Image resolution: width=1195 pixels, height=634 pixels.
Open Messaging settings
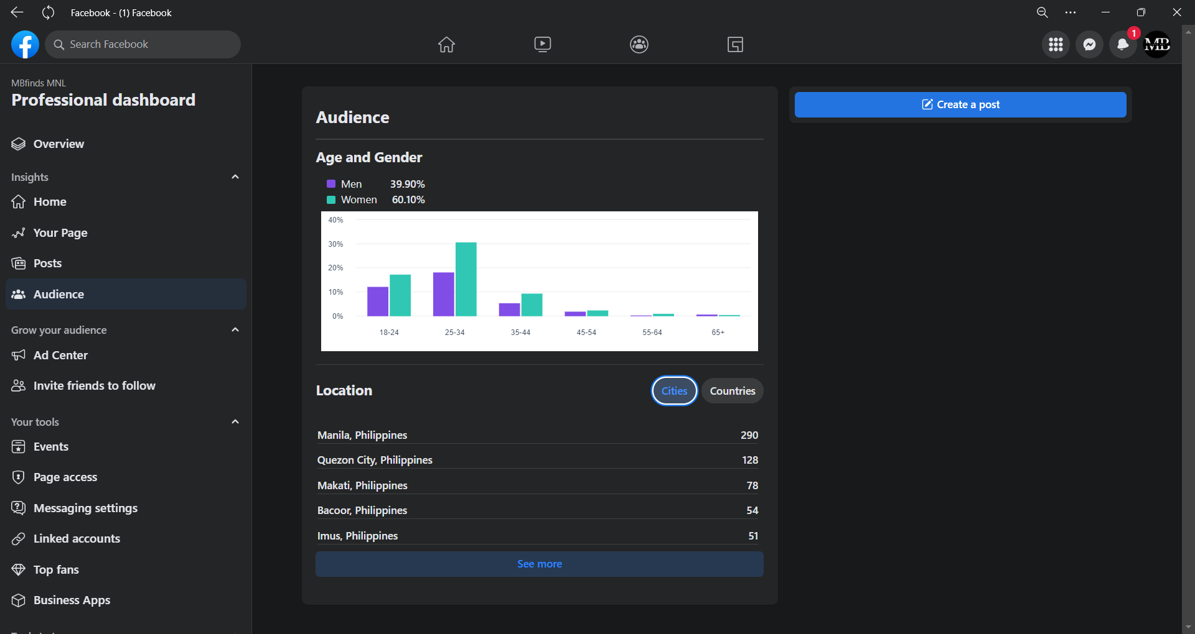[x=126, y=508]
